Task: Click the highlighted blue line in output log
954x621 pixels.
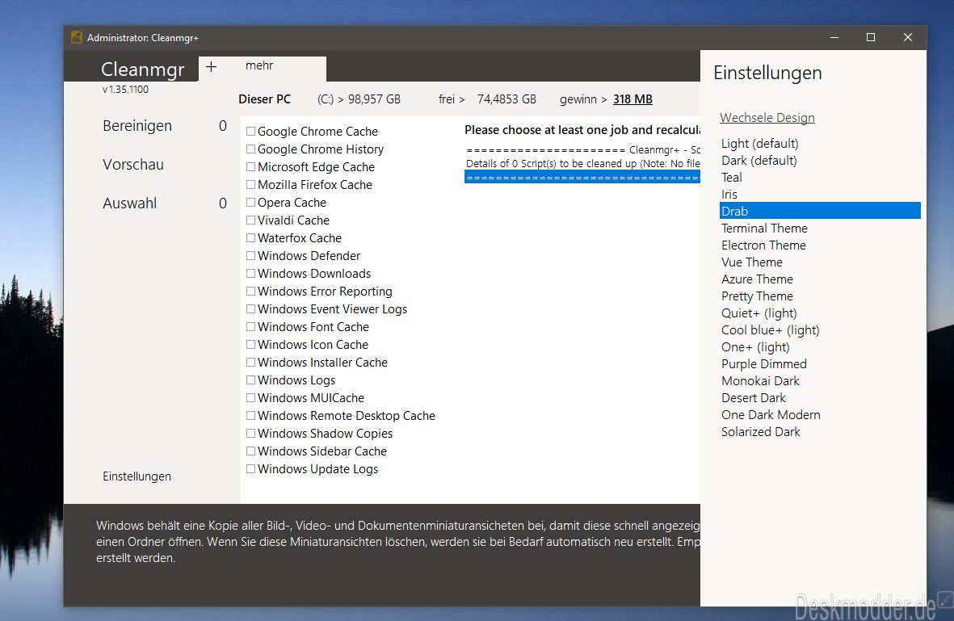Action: tap(582, 177)
